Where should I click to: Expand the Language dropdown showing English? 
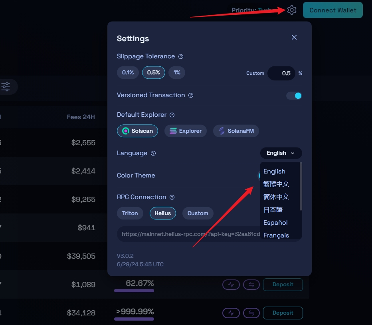tap(281, 153)
